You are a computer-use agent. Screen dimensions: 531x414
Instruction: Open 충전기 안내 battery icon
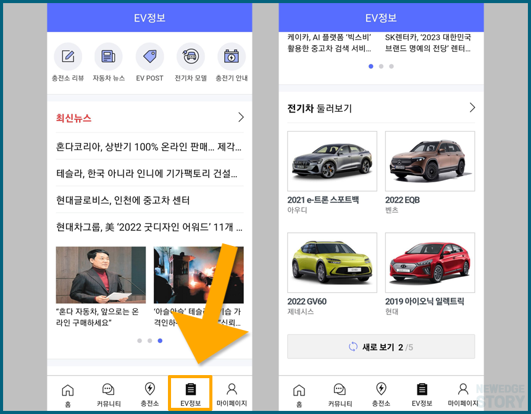point(232,57)
